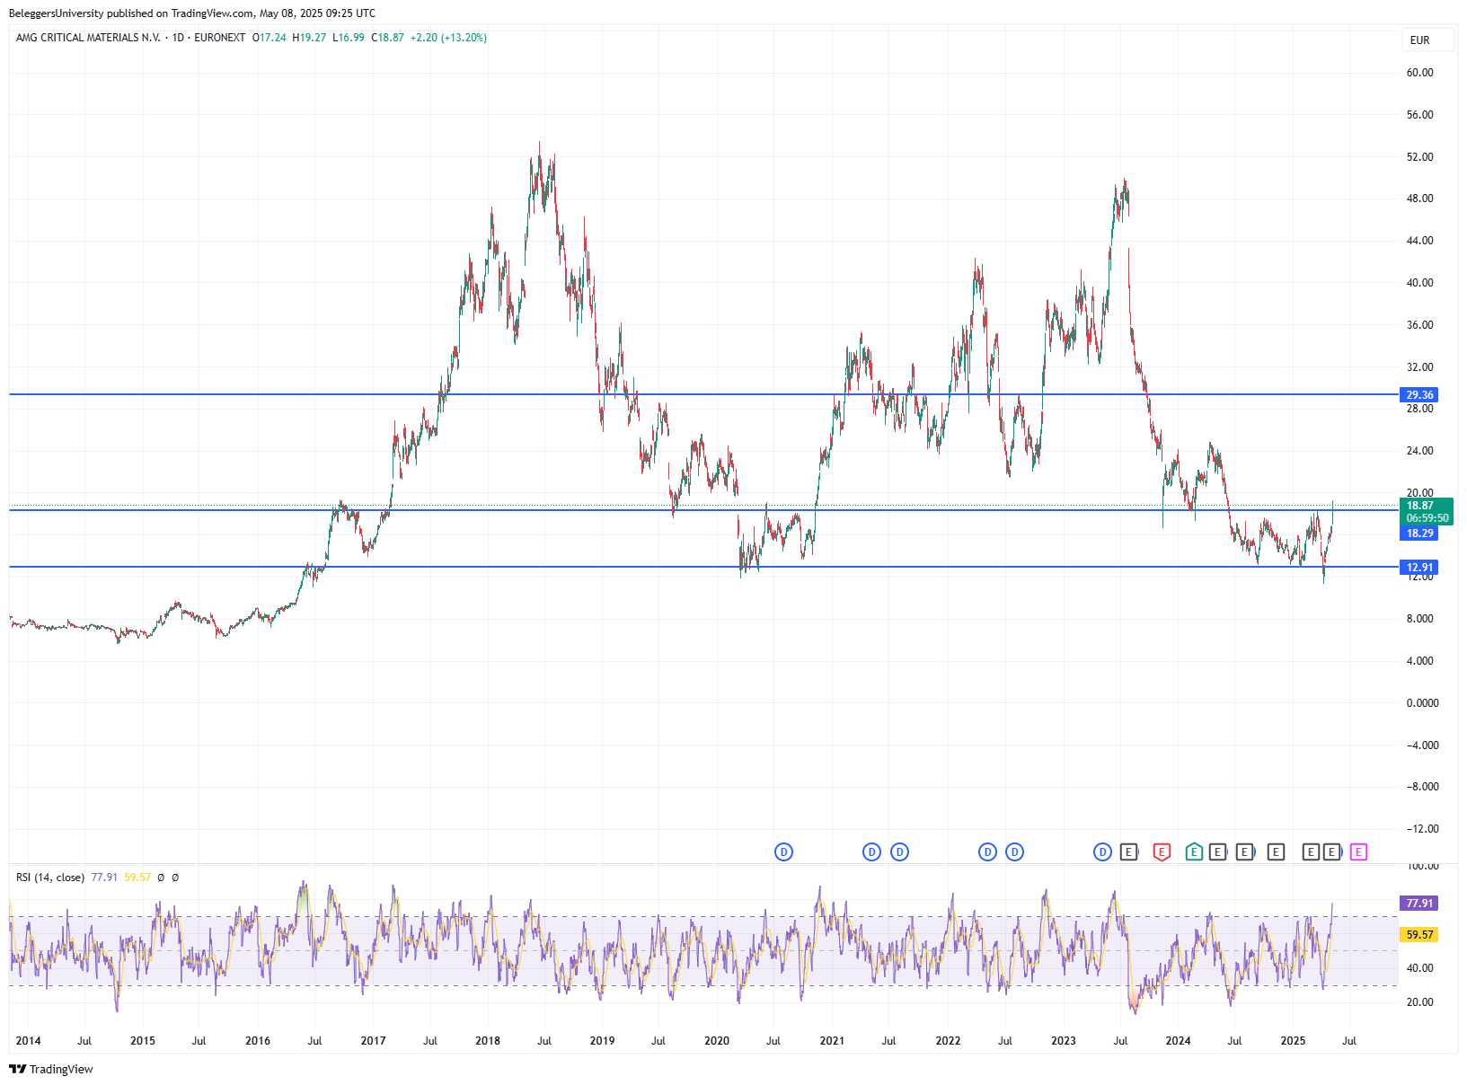
Task: Click the leftmost blue D dividend marker
Action: tap(783, 851)
